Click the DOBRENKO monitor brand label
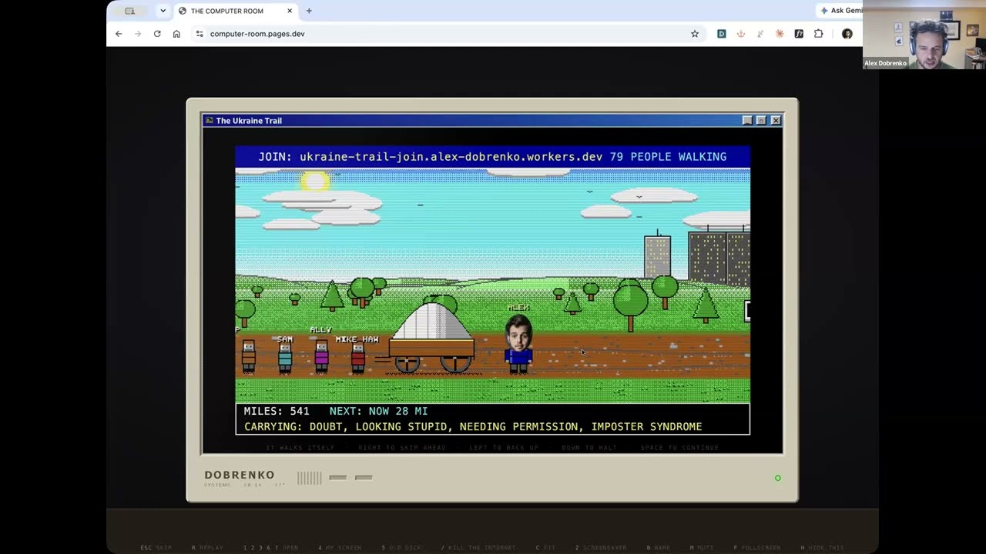 pos(240,475)
